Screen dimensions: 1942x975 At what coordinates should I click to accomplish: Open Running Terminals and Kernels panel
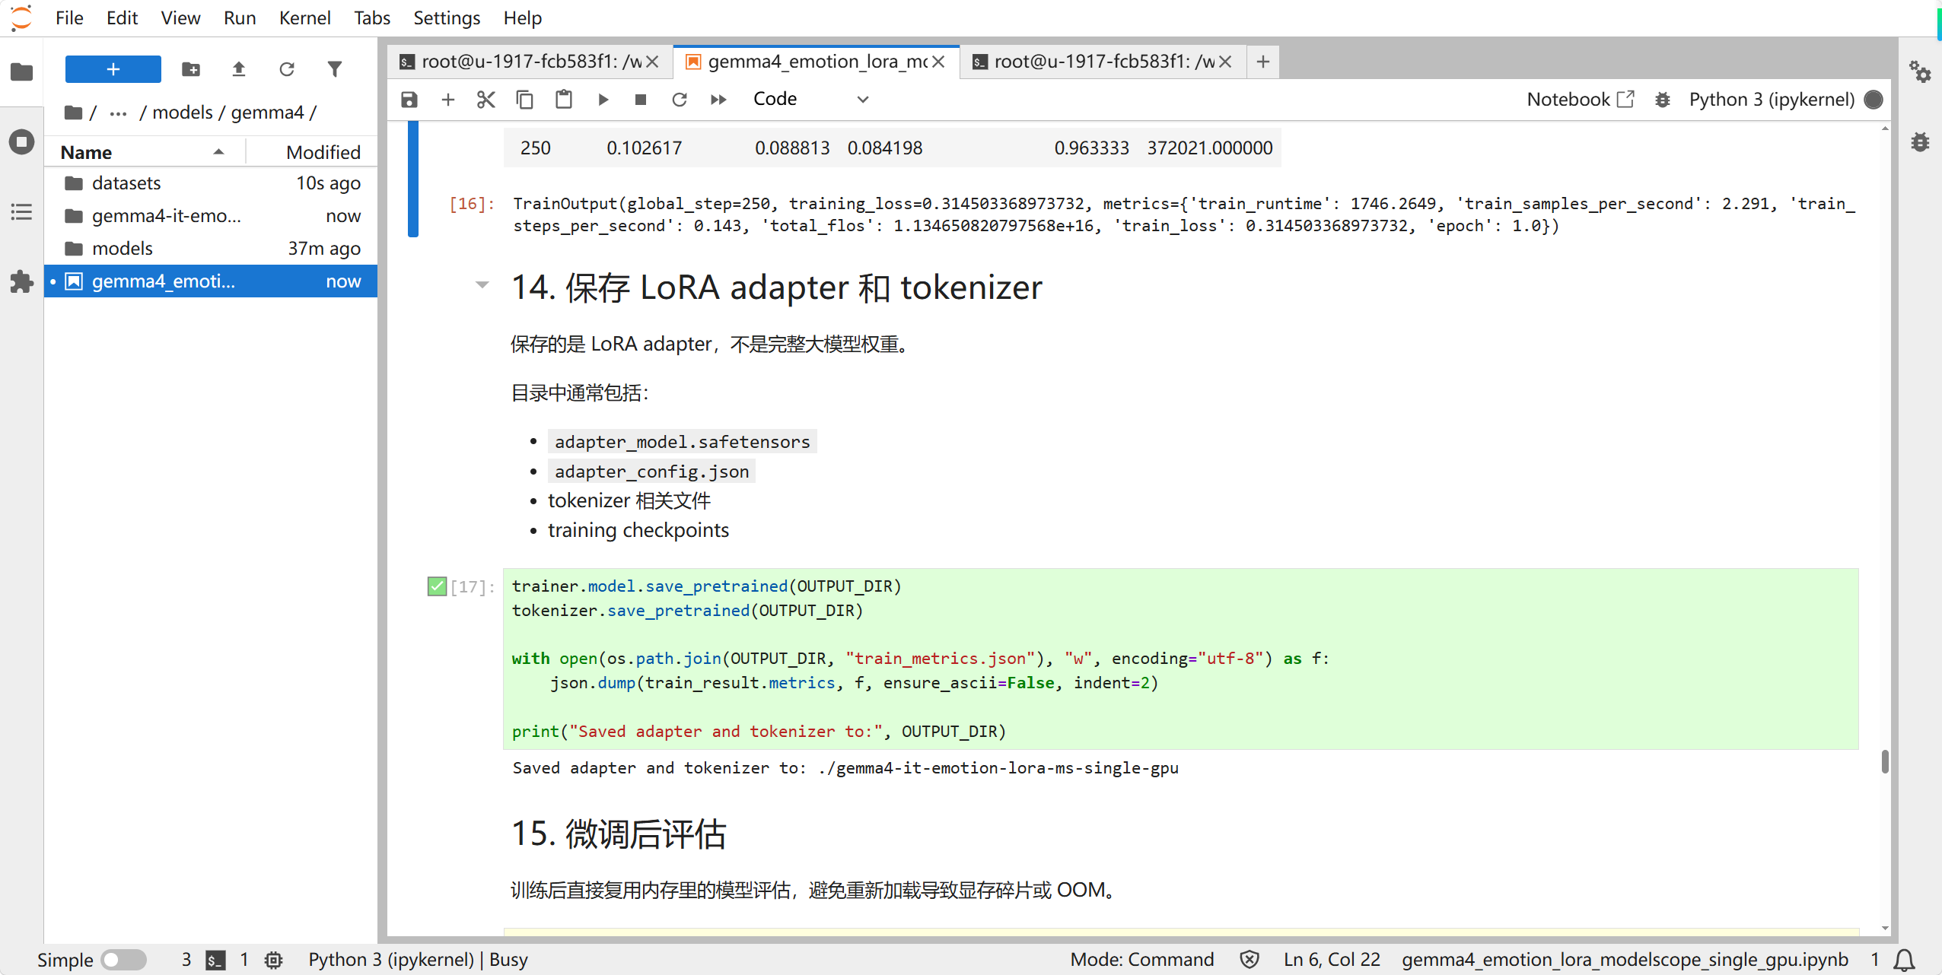pyautogui.click(x=21, y=142)
